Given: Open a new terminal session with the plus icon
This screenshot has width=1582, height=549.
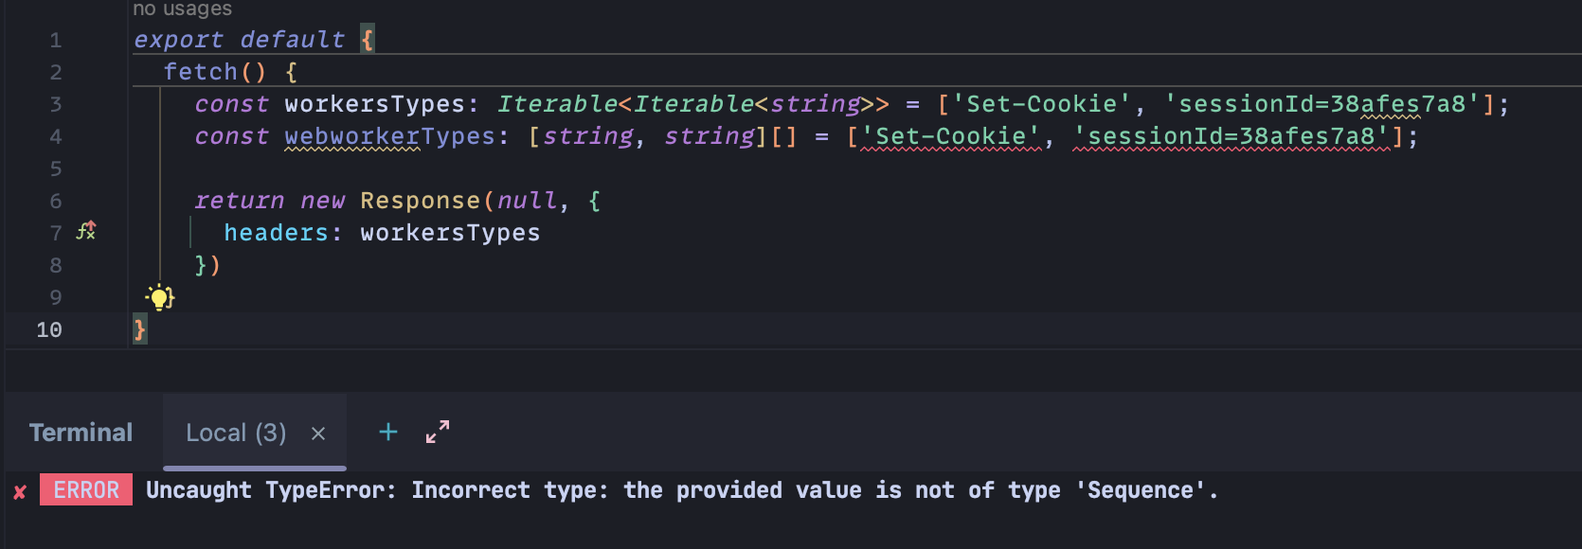Looking at the screenshot, I should [x=387, y=433].
